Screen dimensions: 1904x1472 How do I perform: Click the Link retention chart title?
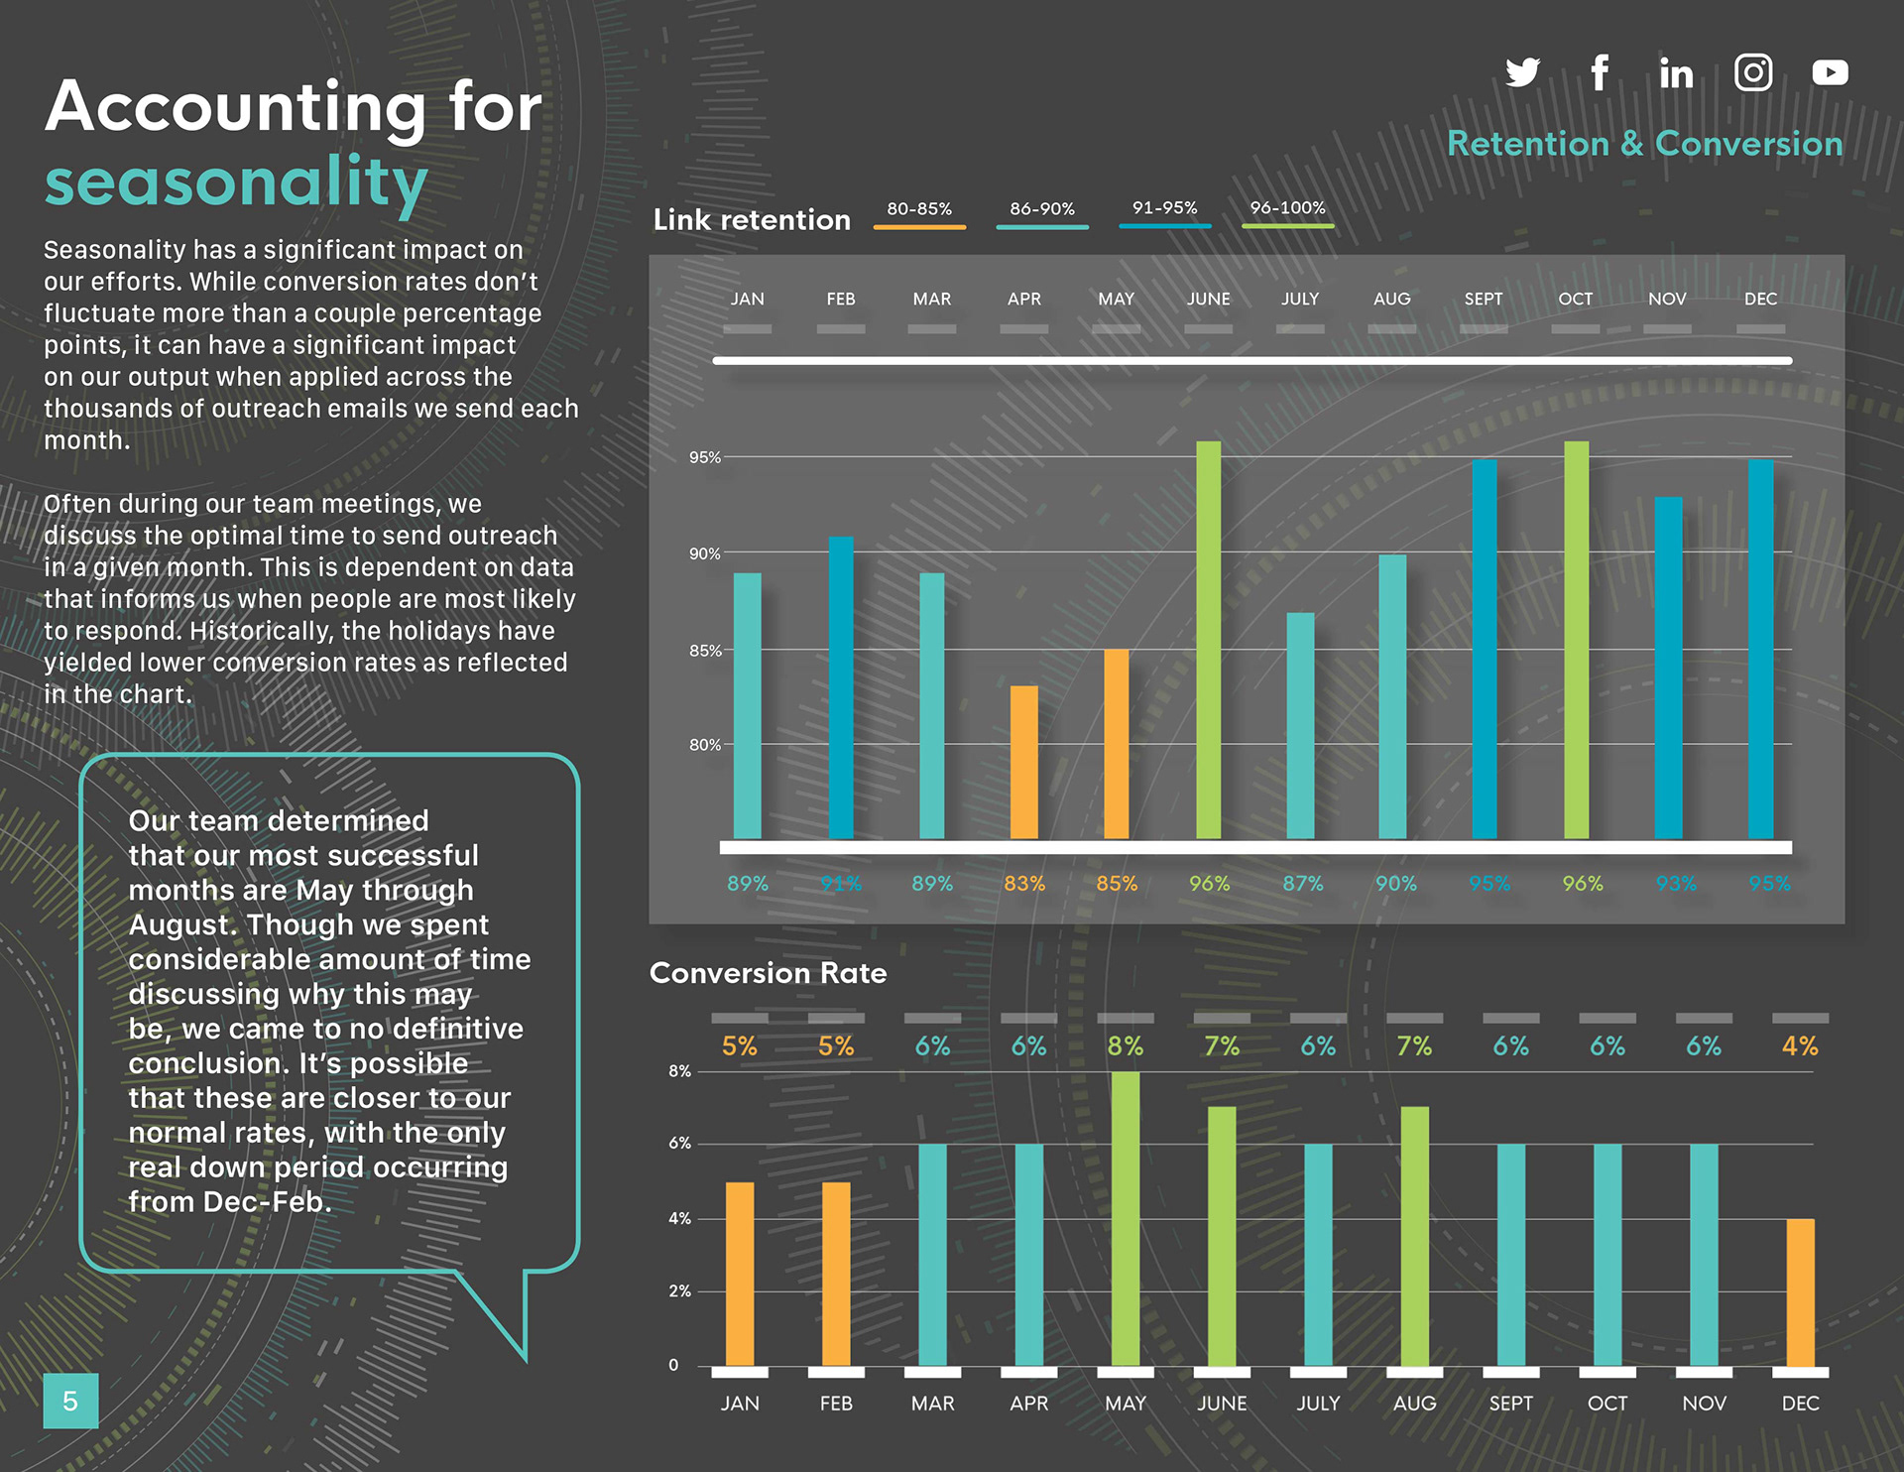click(752, 219)
